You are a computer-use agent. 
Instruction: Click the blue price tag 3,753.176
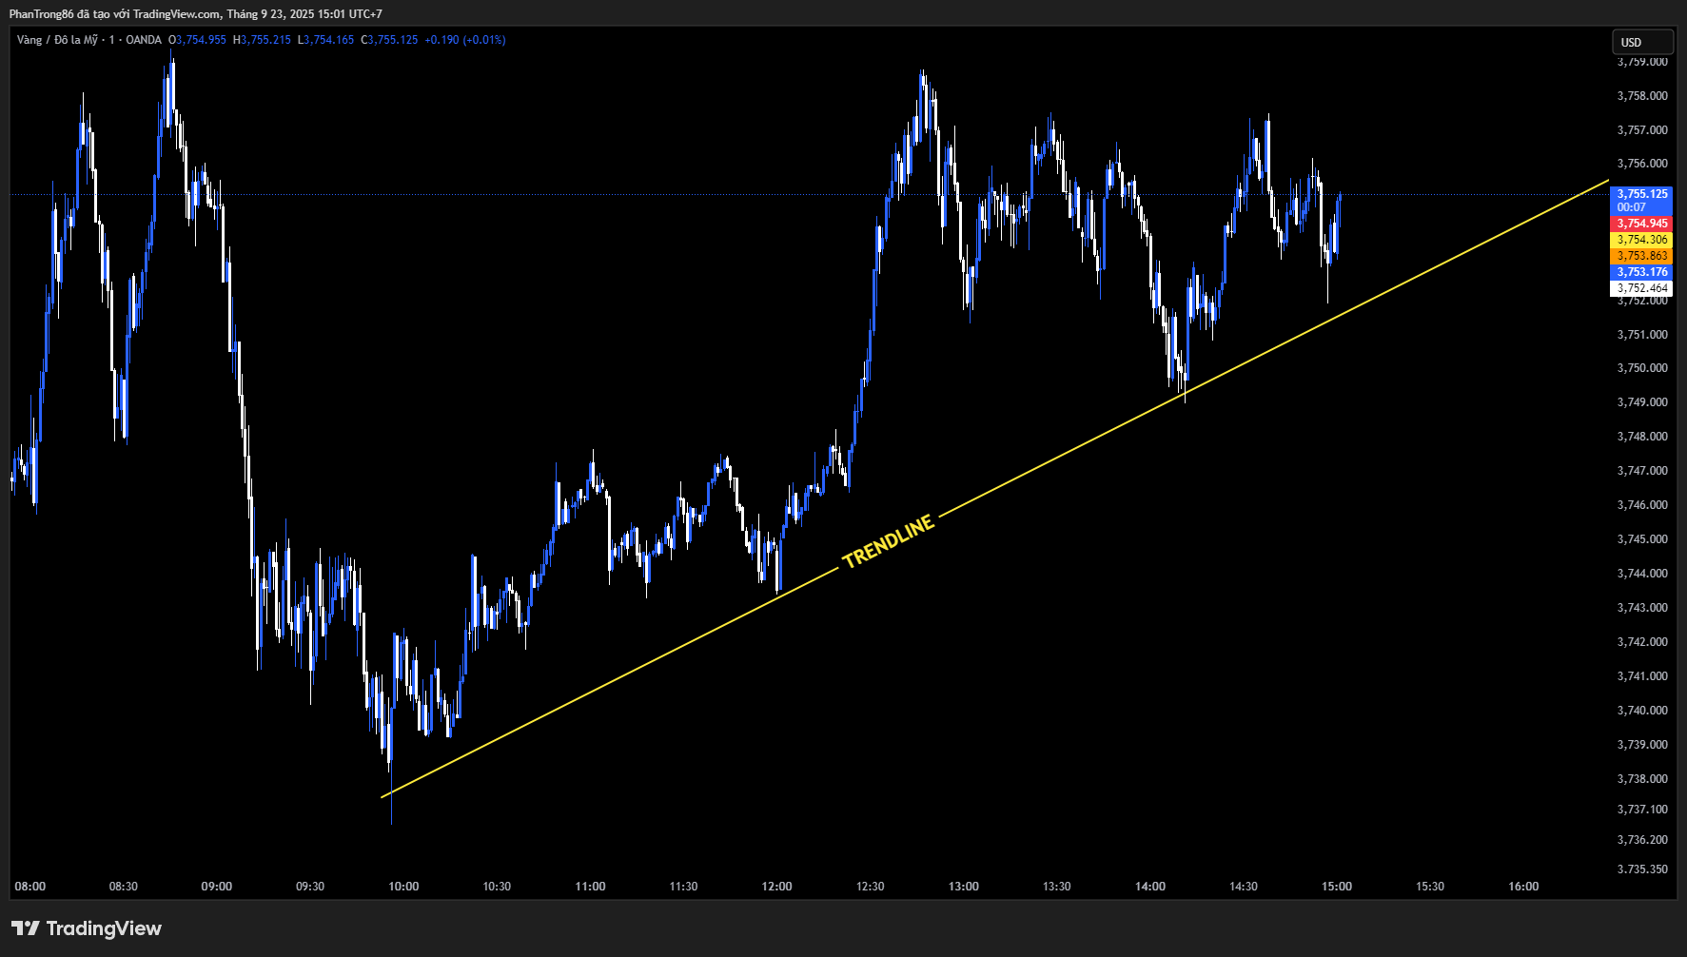(1641, 272)
